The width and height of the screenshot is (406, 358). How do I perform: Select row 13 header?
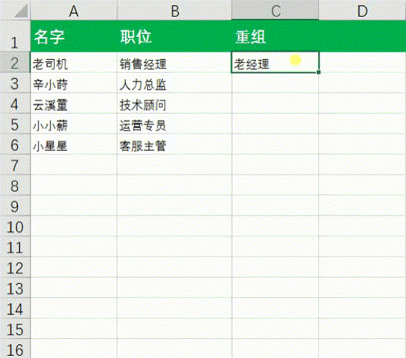pyautogui.click(x=15, y=287)
